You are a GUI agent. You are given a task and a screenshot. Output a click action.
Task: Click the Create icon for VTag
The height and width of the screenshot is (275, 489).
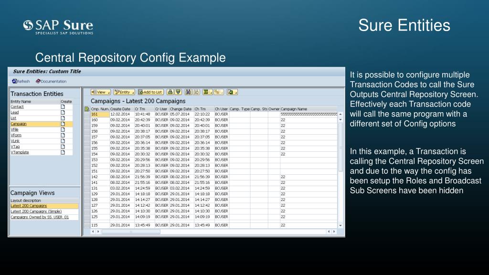pyautogui.click(x=63, y=147)
